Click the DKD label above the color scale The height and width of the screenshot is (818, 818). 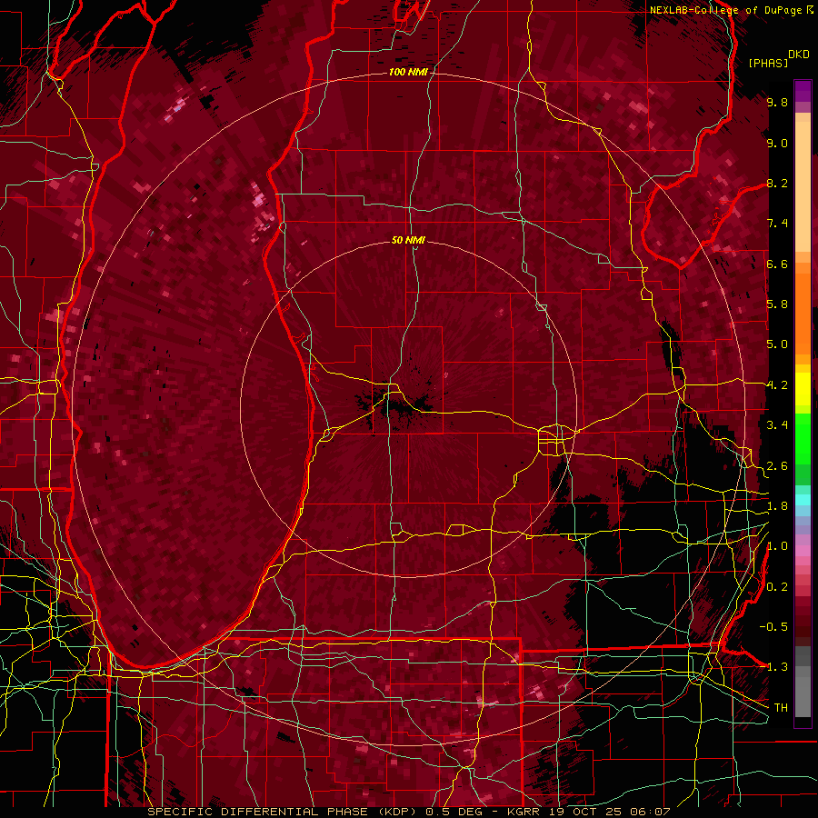799,55
